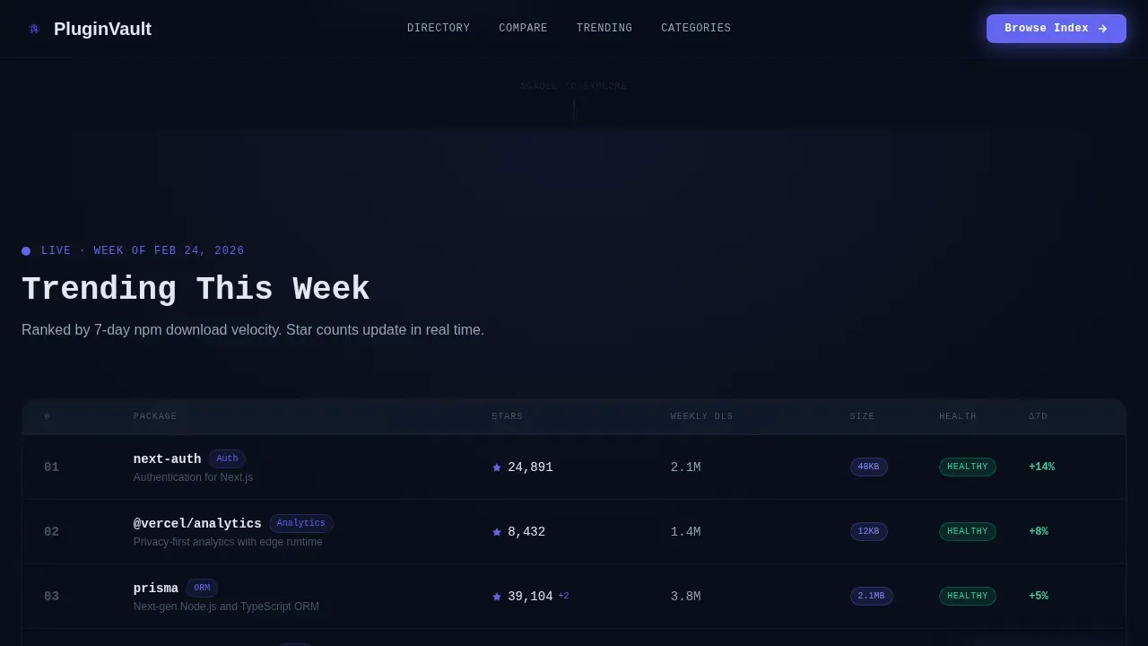Click the Healthy badge for next-auth
This screenshot has width=1148, height=646.
tap(968, 467)
